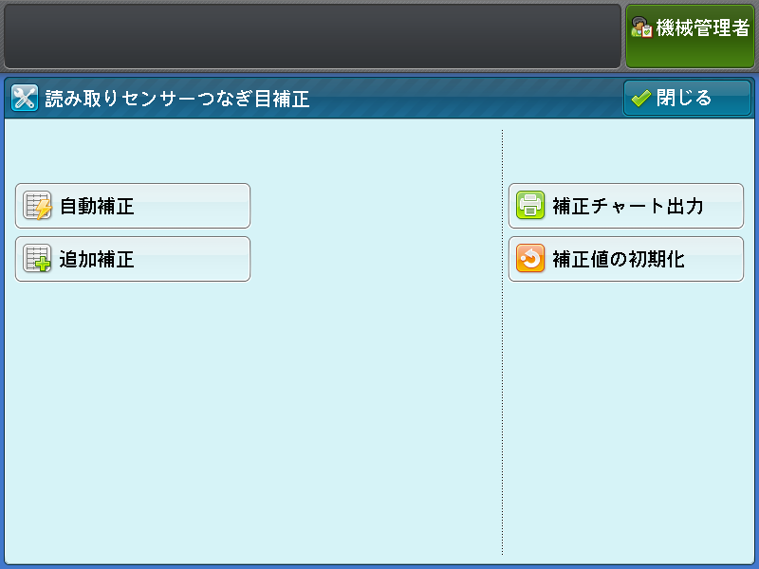Click the dark message area at top
The width and height of the screenshot is (759, 569).
[x=313, y=35]
